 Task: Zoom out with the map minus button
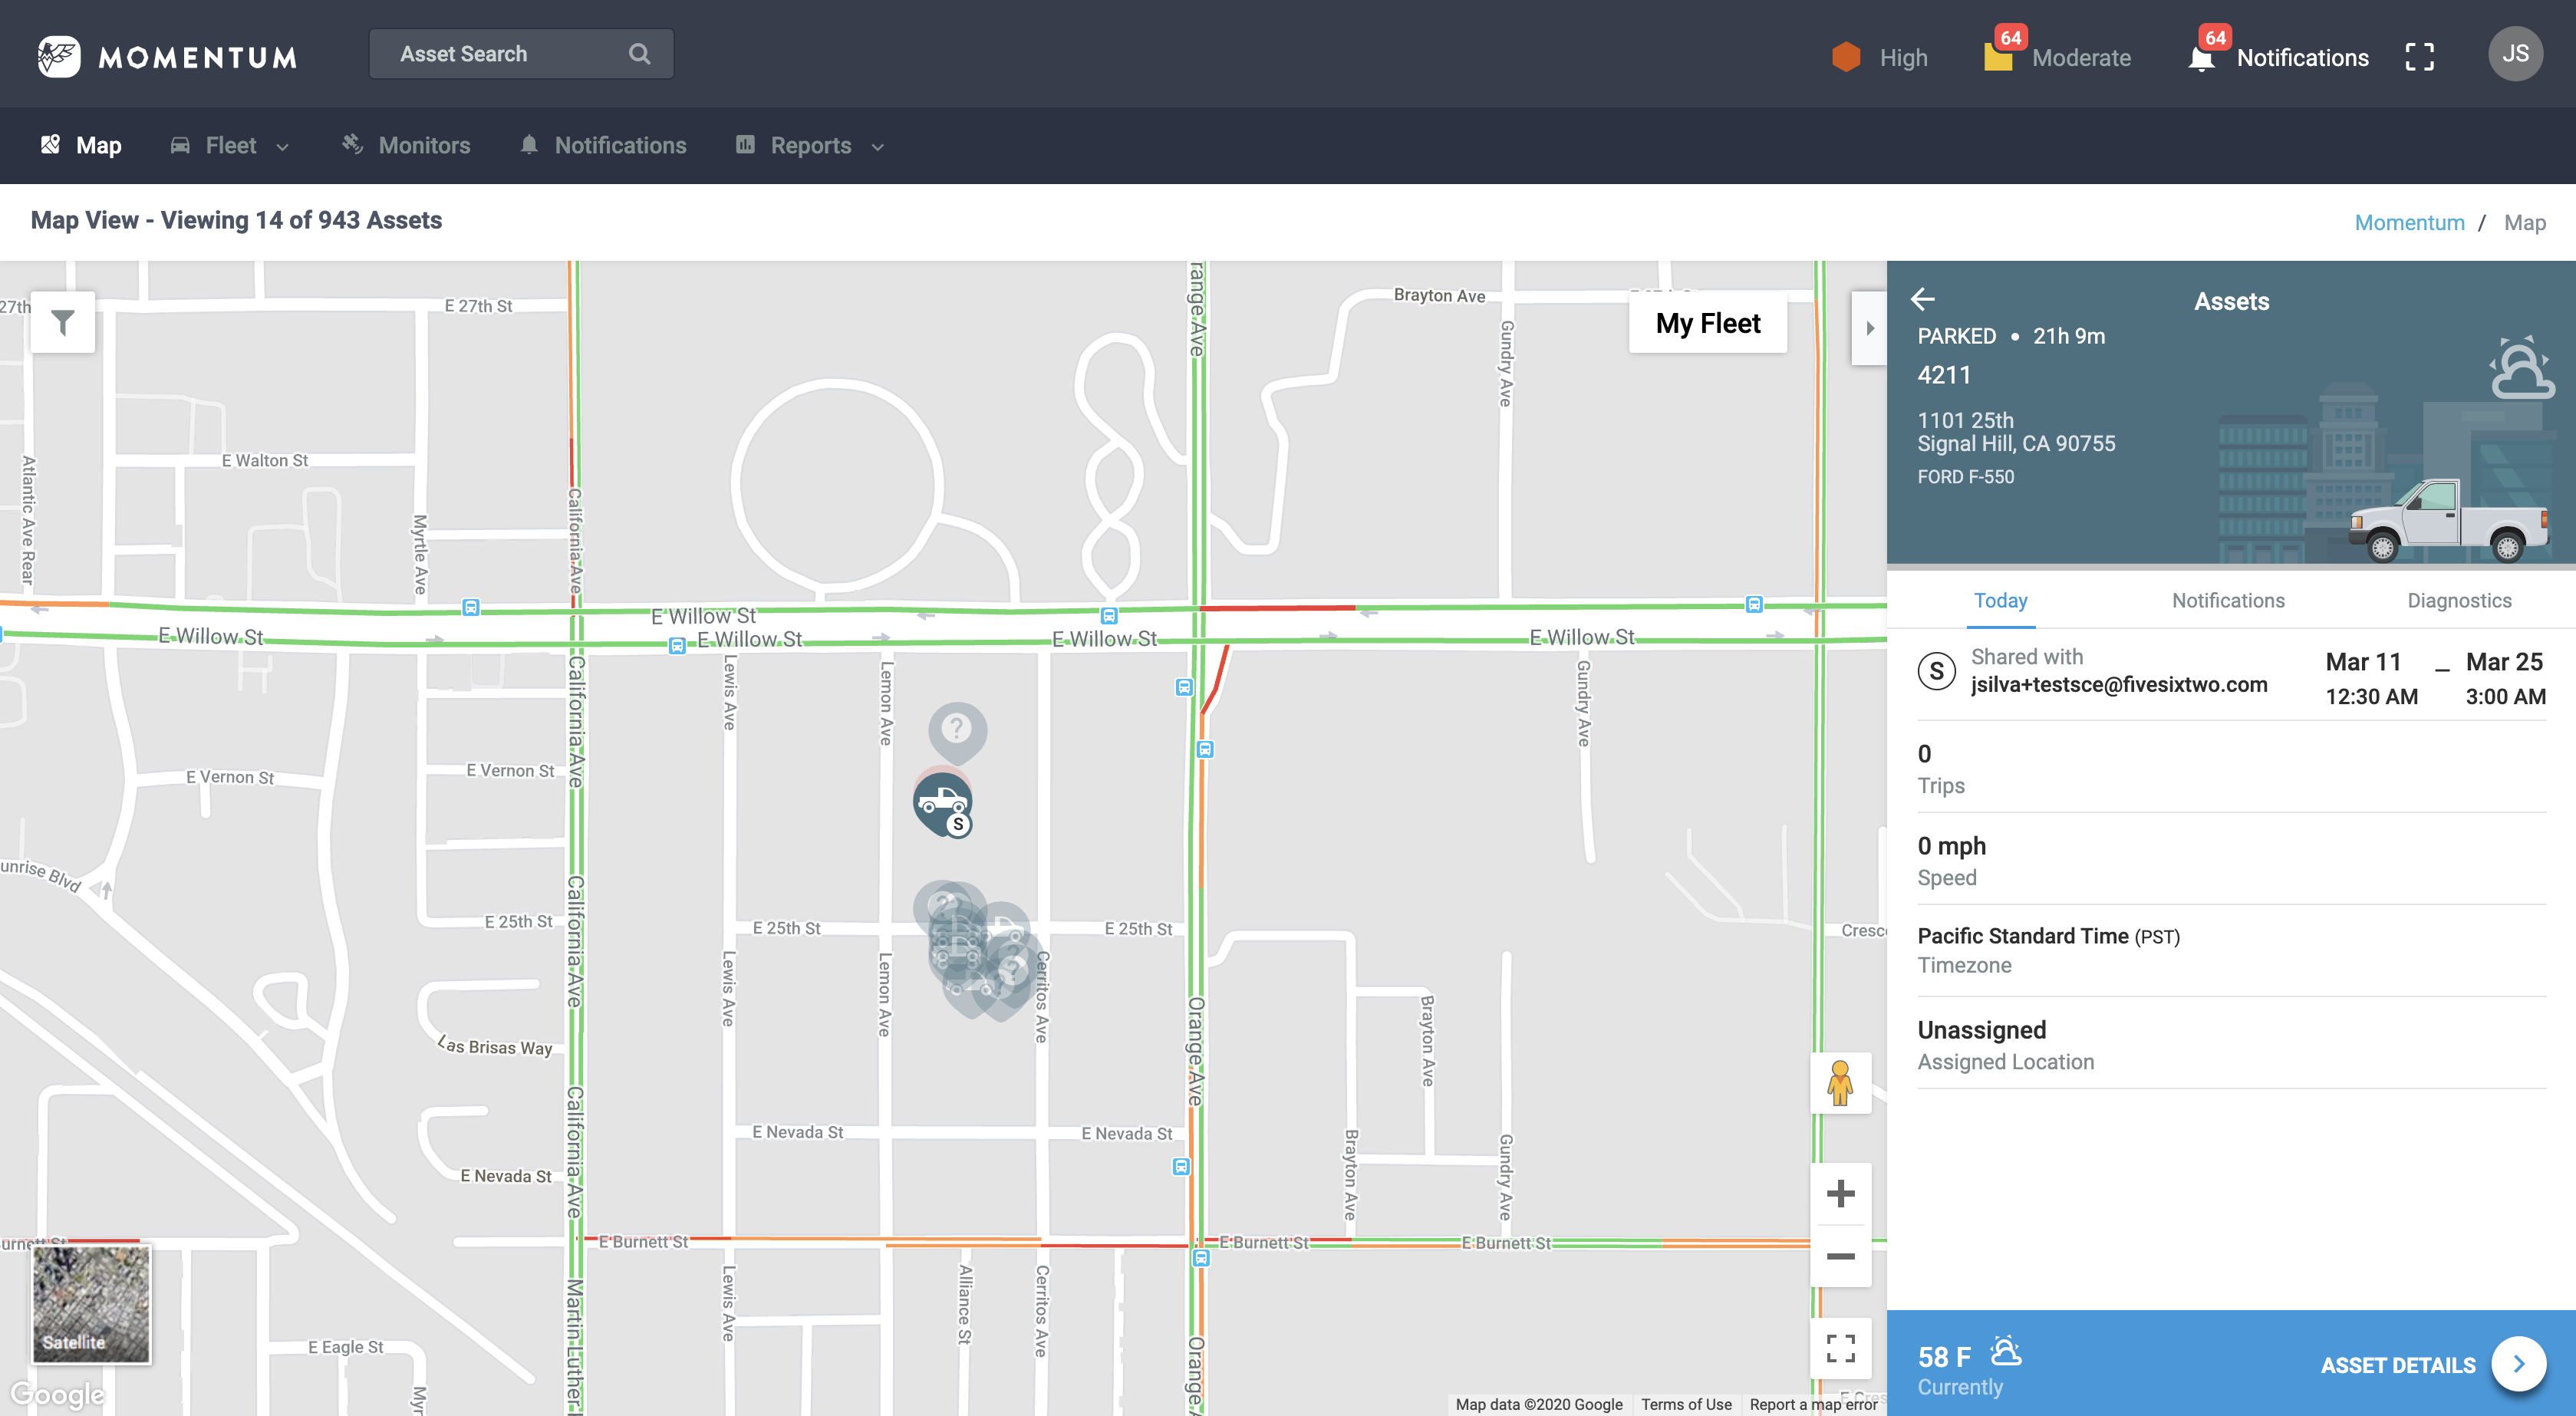click(x=1840, y=1256)
